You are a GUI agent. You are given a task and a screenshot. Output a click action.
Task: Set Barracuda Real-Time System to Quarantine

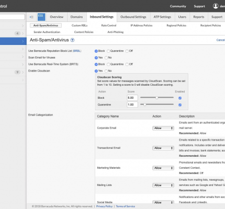tap(108, 64)
